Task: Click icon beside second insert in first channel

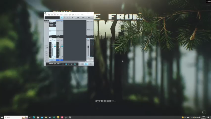Action: pyautogui.click(x=55, y=24)
